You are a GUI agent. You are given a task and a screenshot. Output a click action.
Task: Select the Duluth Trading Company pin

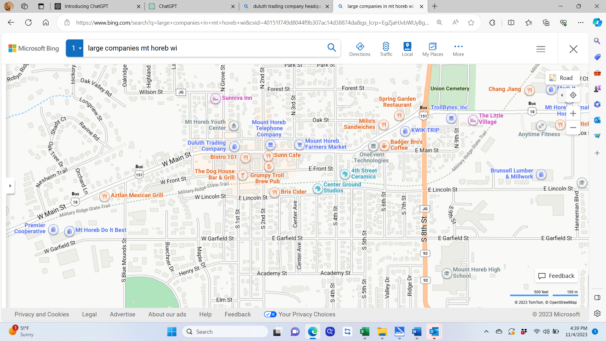tap(234, 147)
